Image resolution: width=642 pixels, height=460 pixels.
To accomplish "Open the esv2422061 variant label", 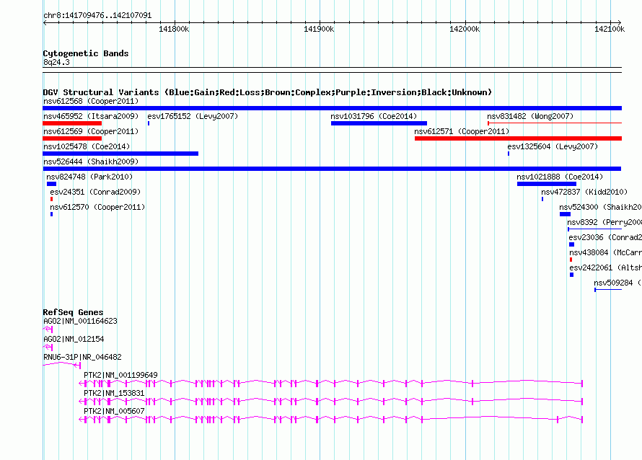I will (x=605, y=267).
